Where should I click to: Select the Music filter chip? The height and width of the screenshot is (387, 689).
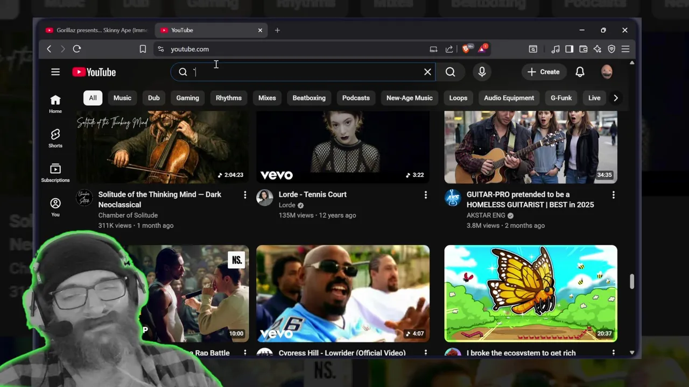(122, 98)
